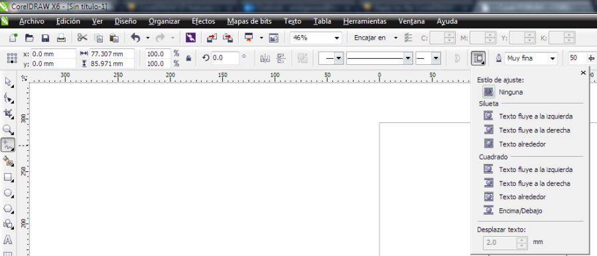Select the Zoom tool
Viewport: 597px width, 256px height.
9,130
